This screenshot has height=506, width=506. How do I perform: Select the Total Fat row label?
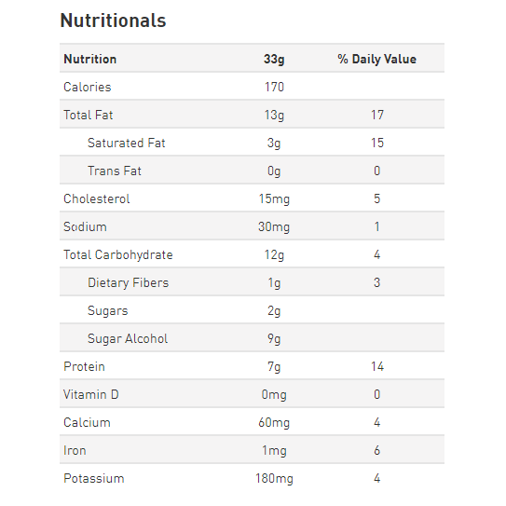(x=89, y=115)
